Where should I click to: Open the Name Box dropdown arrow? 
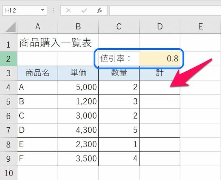(42, 10)
